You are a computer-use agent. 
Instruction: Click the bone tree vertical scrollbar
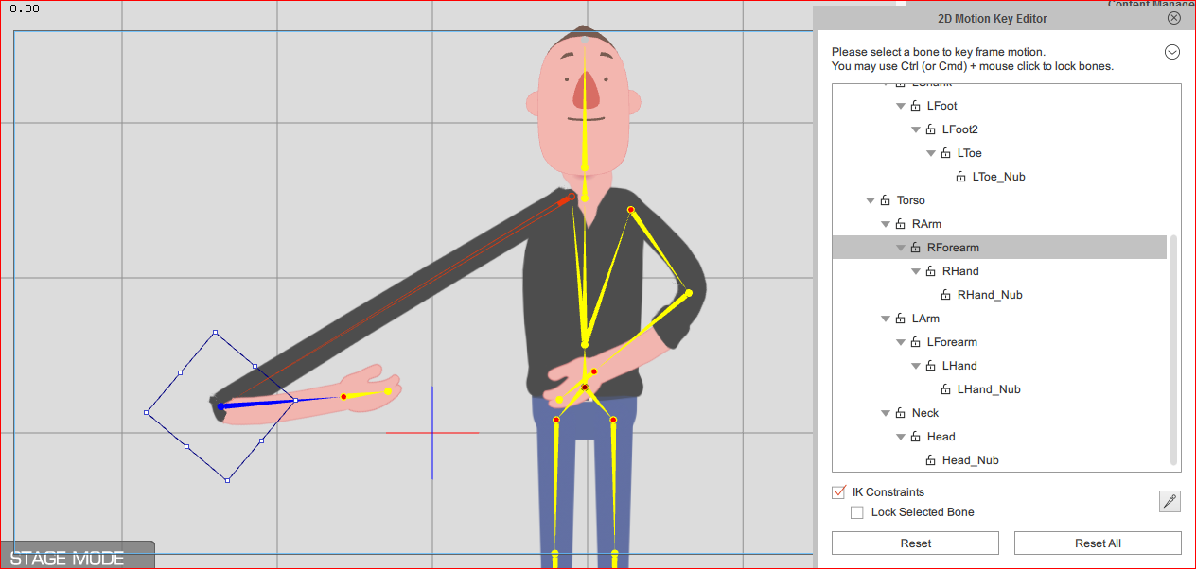1175,350
